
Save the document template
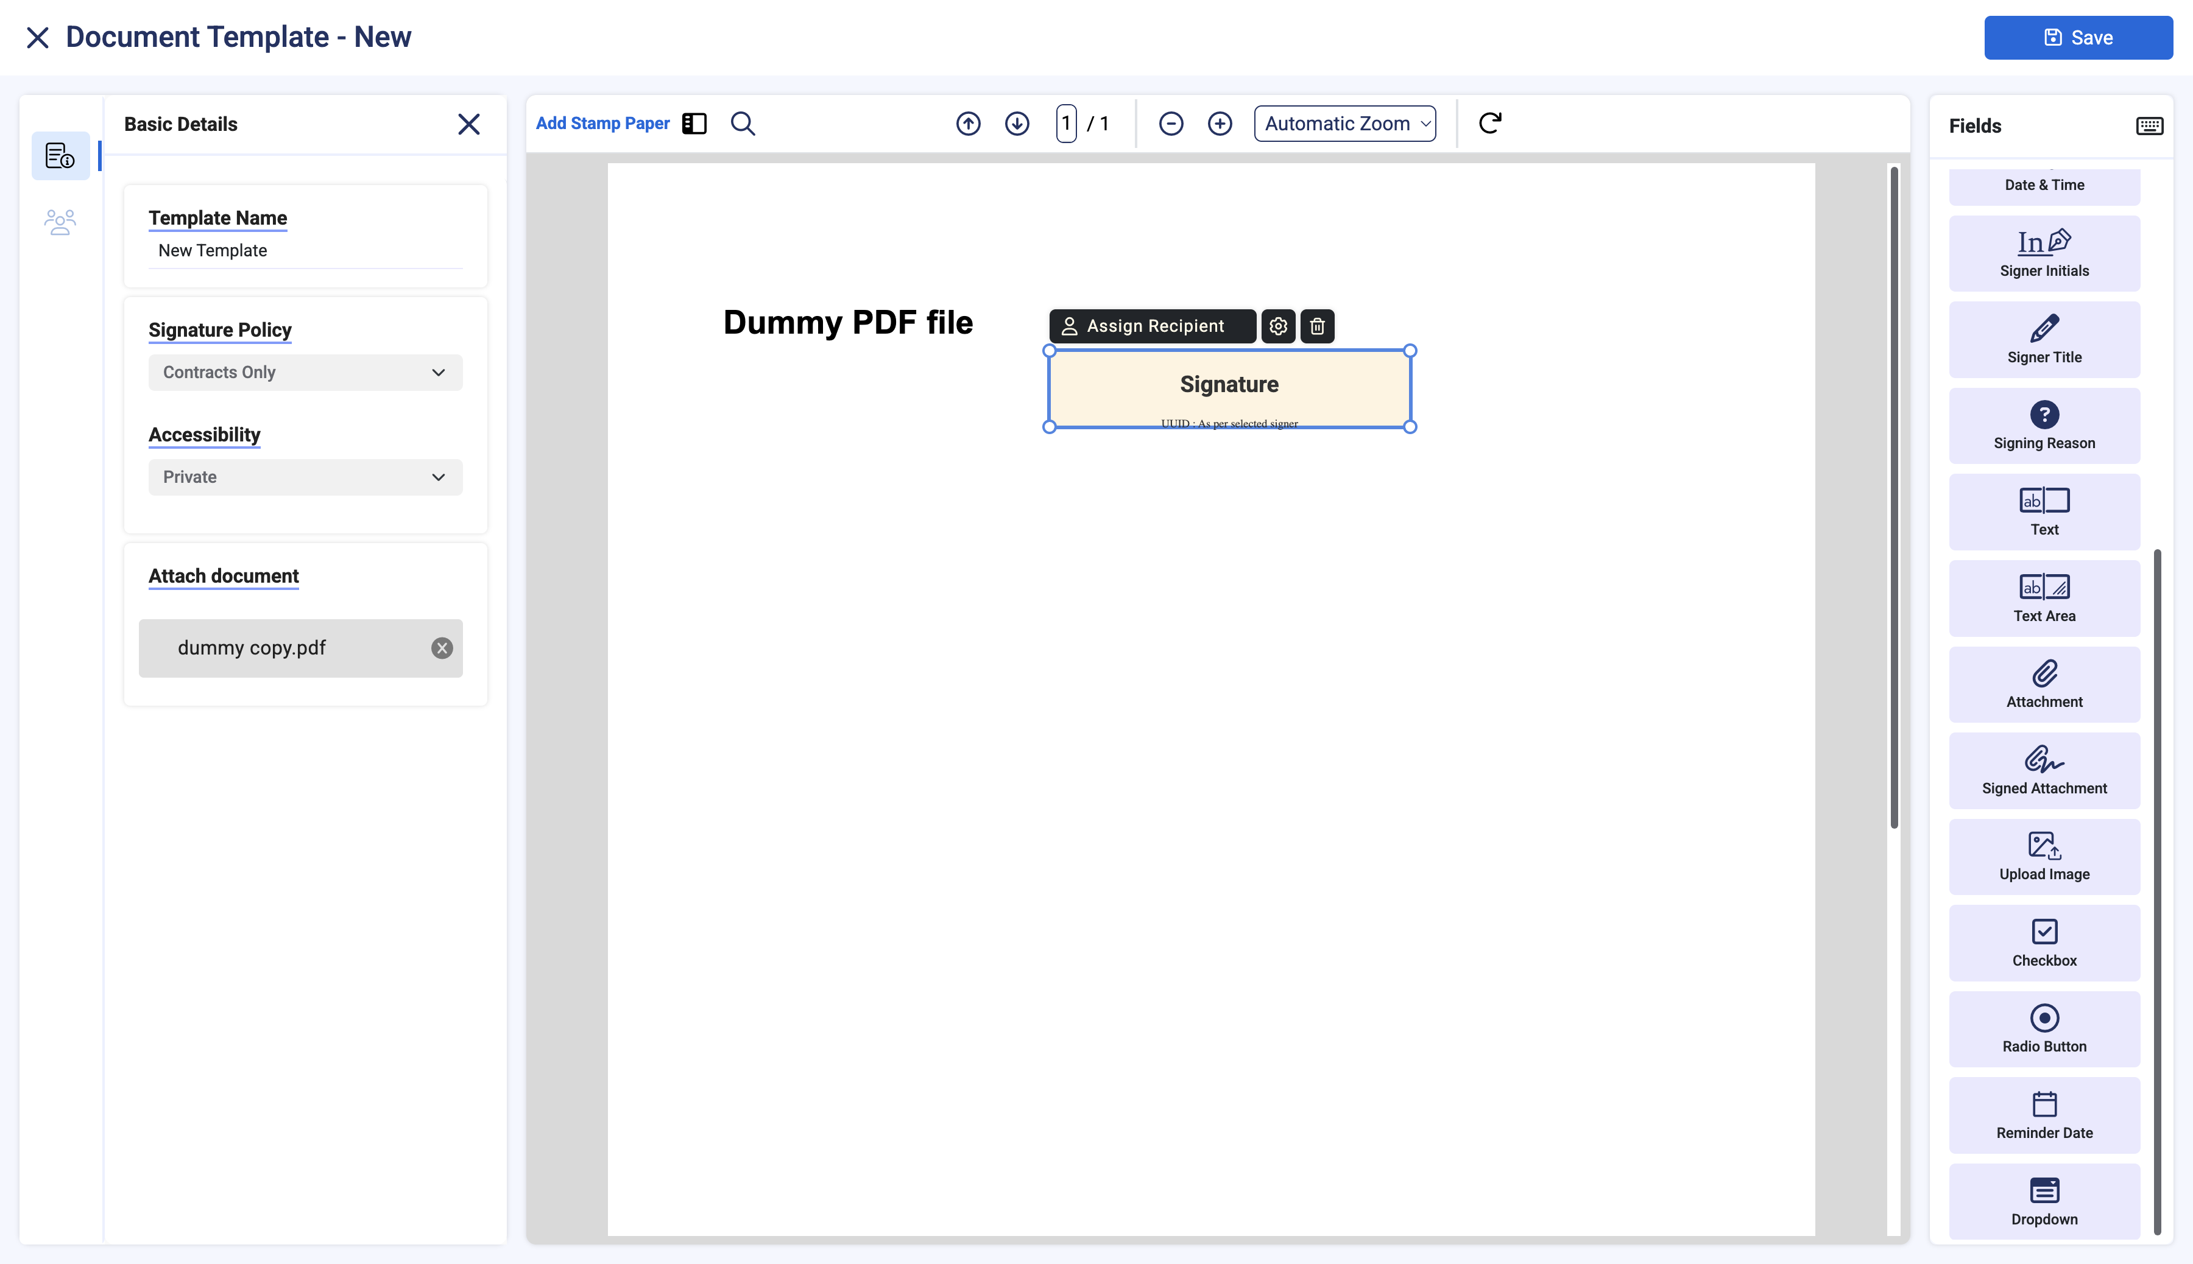coord(2077,37)
